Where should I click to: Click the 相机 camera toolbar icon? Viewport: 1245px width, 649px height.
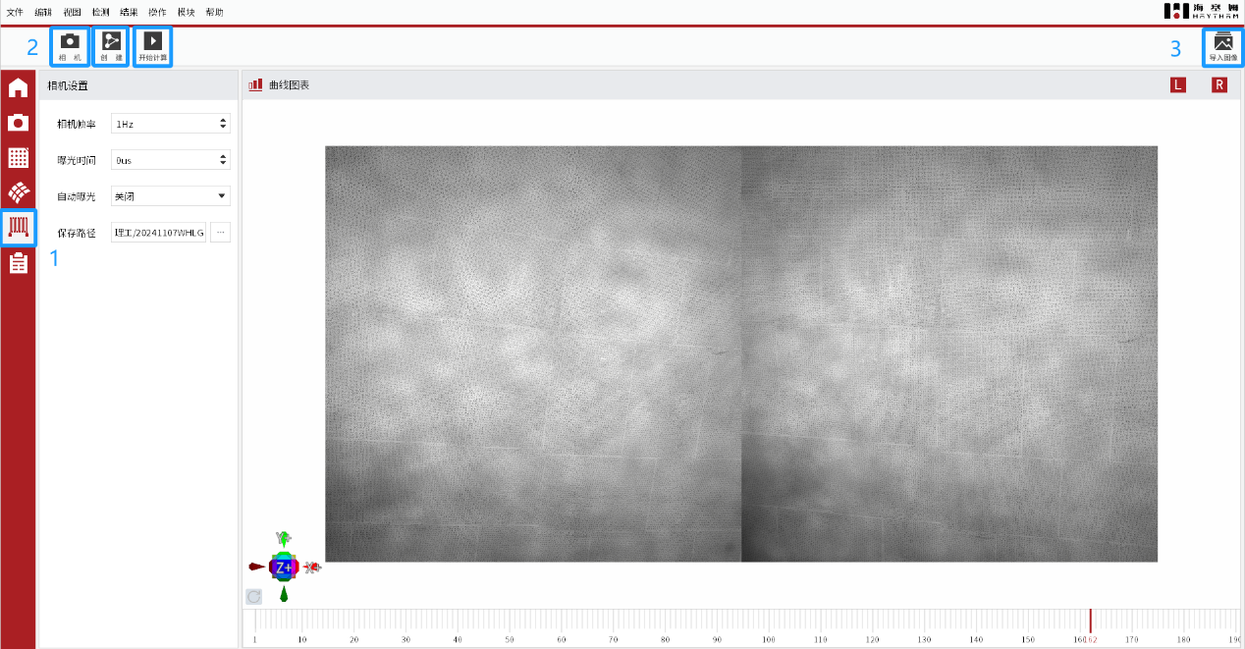[x=70, y=45]
